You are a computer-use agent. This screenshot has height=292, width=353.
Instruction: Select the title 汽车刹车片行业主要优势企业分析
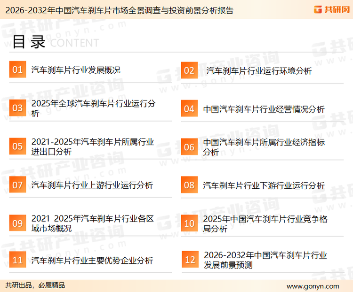pyautogui.click(x=92, y=261)
